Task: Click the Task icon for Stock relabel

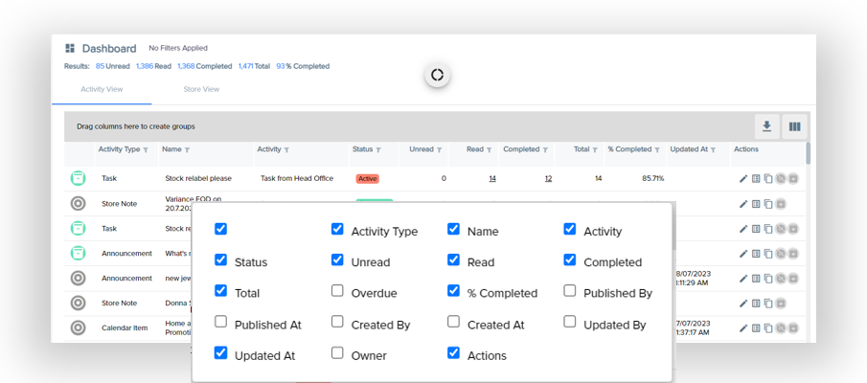Action: pyautogui.click(x=78, y=179)
